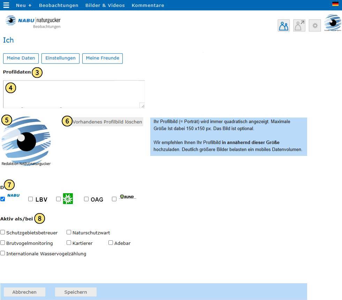This screenshot has width=342, height=300.
Task: Click Vorhandenes Profilbild löschen button
Action: click(107, 122)
